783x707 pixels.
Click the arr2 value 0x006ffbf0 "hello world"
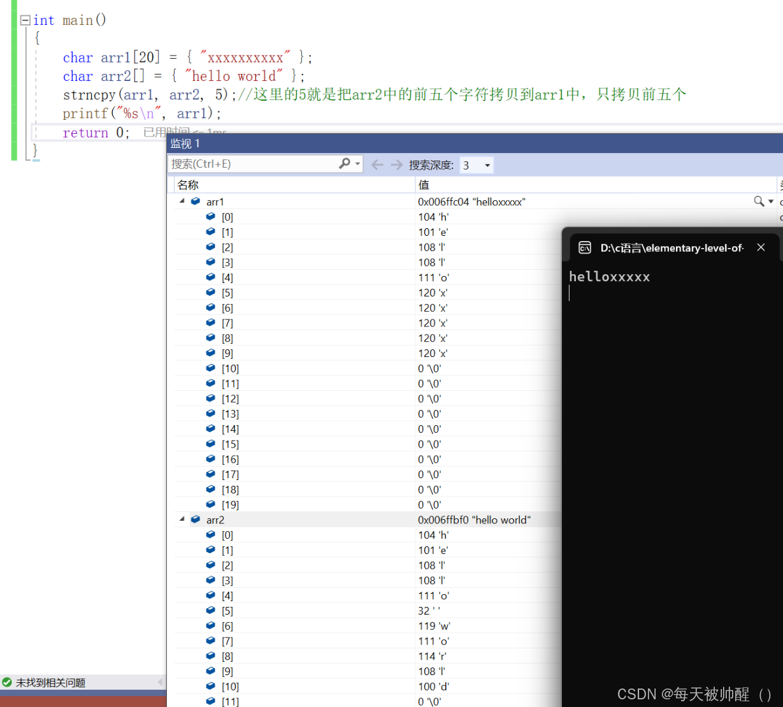(474, 520)
